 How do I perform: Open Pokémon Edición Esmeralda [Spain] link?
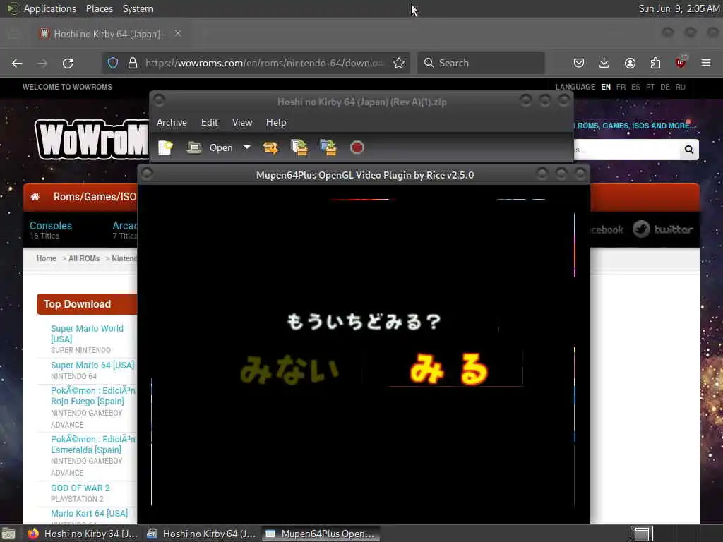(93, 445)
